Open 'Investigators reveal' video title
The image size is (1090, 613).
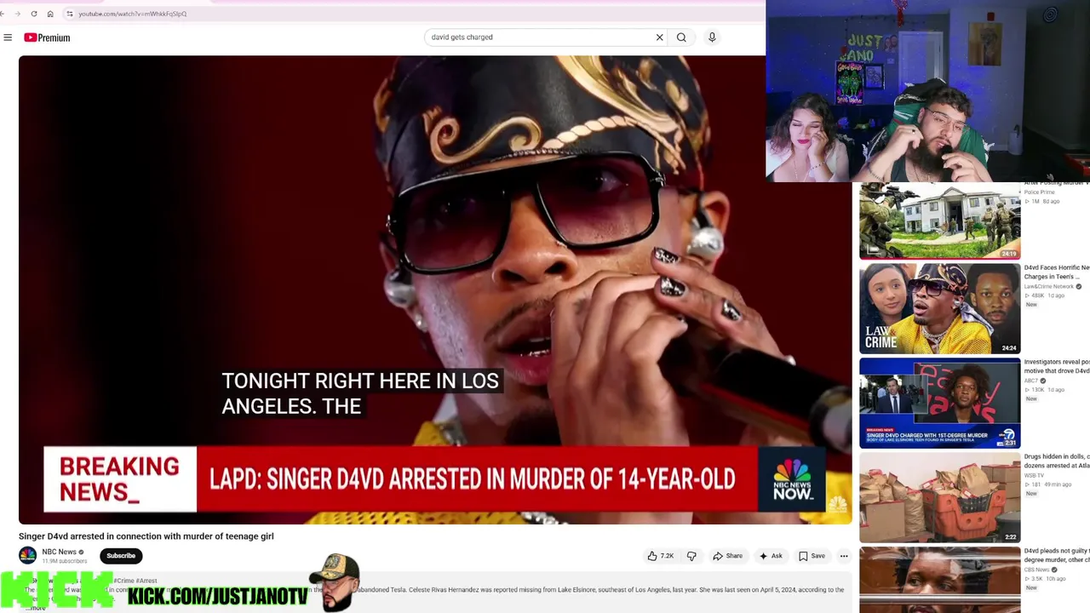click(x=1057, y=367)
